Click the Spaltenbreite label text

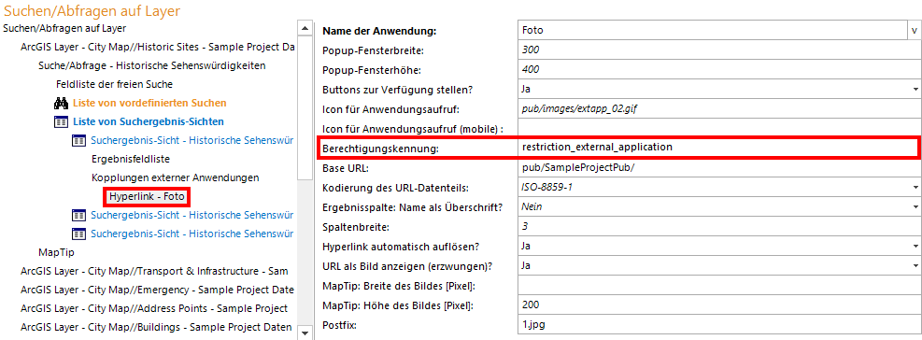click(356, 226)
